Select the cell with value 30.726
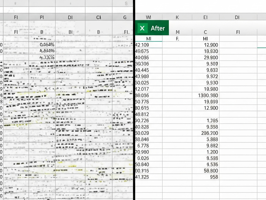 pyautogui.click(x=149, y=121)
